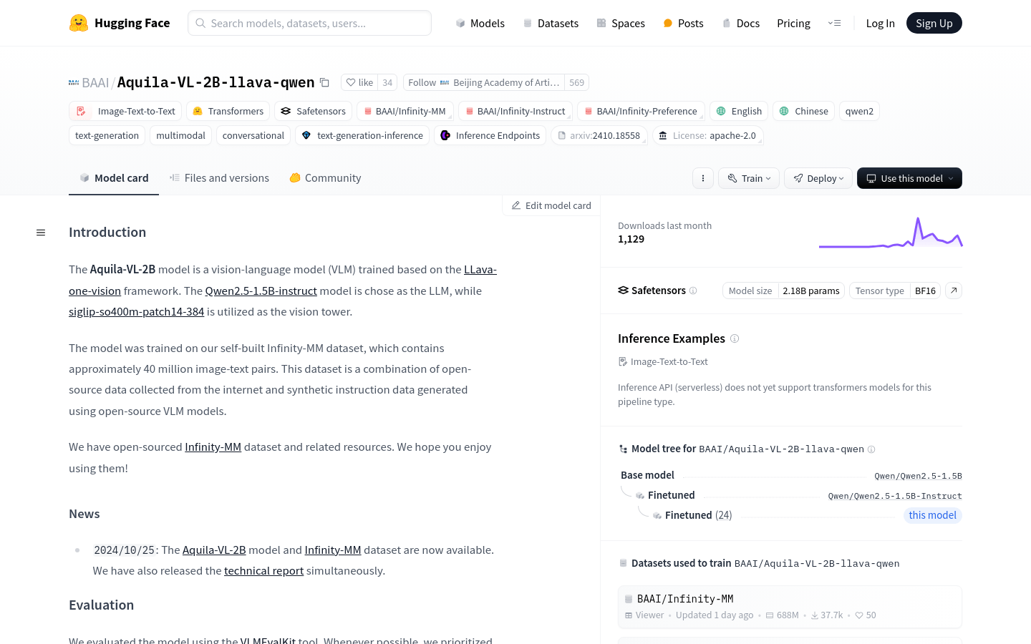Click the Image-Text-to-Text pipeline label
Image resolution: width=1031 pixels, height=644 pixels.
click(663, 361)
